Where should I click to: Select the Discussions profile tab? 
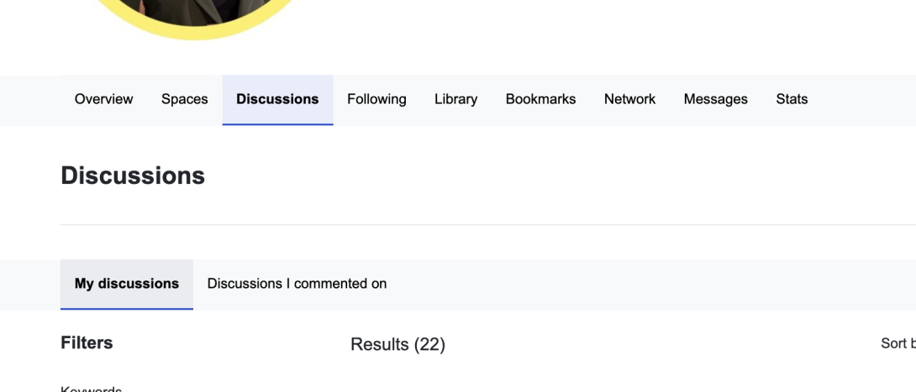[x=277, y=99]
